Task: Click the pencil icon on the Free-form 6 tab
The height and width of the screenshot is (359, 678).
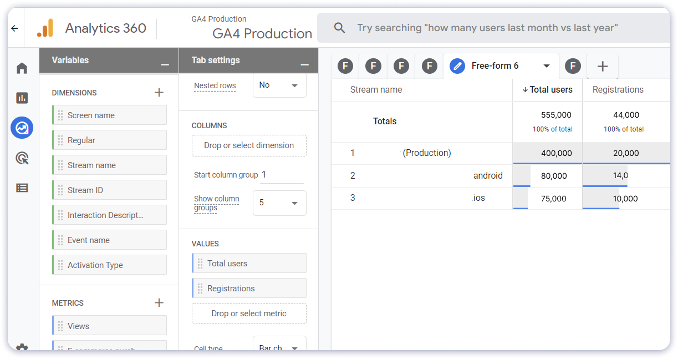Action: pos(457,65)
